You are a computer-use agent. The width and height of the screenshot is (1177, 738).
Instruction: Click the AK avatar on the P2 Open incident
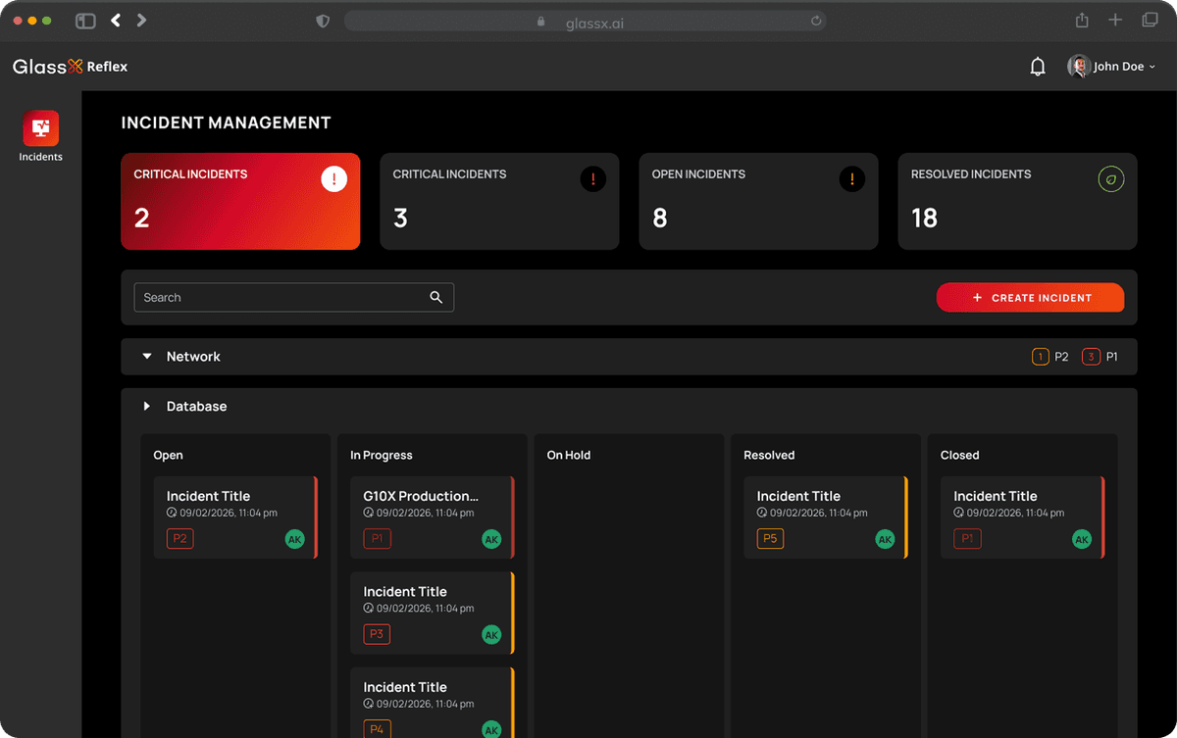294,538
